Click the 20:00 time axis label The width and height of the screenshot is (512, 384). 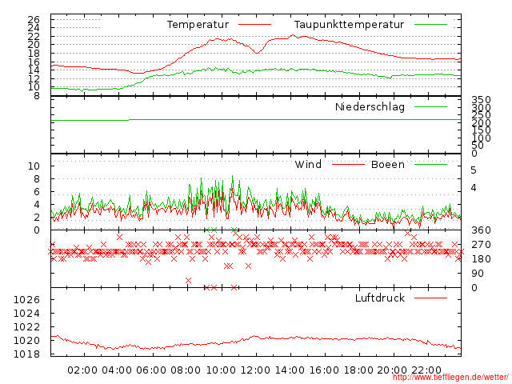(392, 370)
